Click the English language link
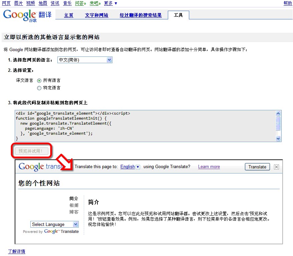 127,167
